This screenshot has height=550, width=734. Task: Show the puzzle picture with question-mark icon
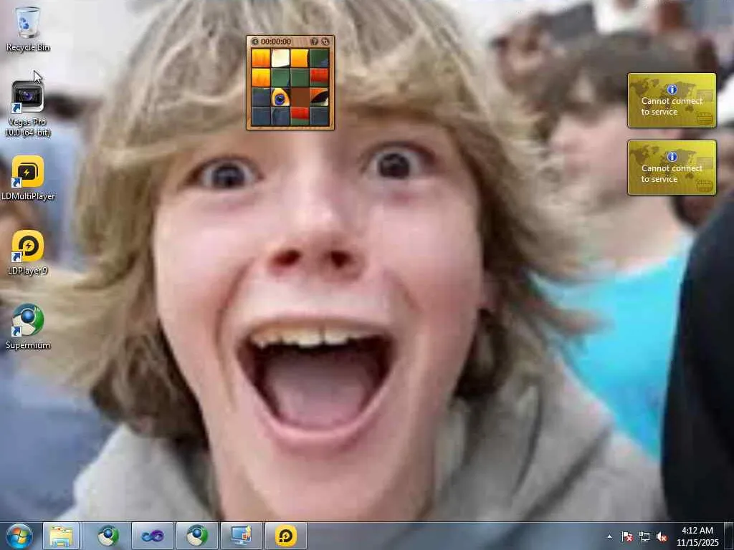(315, 42)
